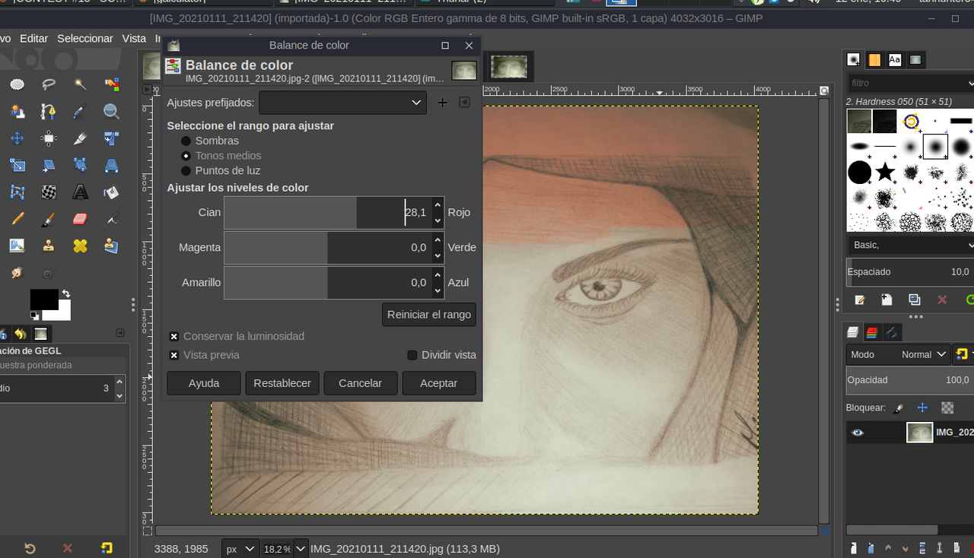Switch to the Patterns tab
This screenshot has height=558, width=974.
[875, 59]
